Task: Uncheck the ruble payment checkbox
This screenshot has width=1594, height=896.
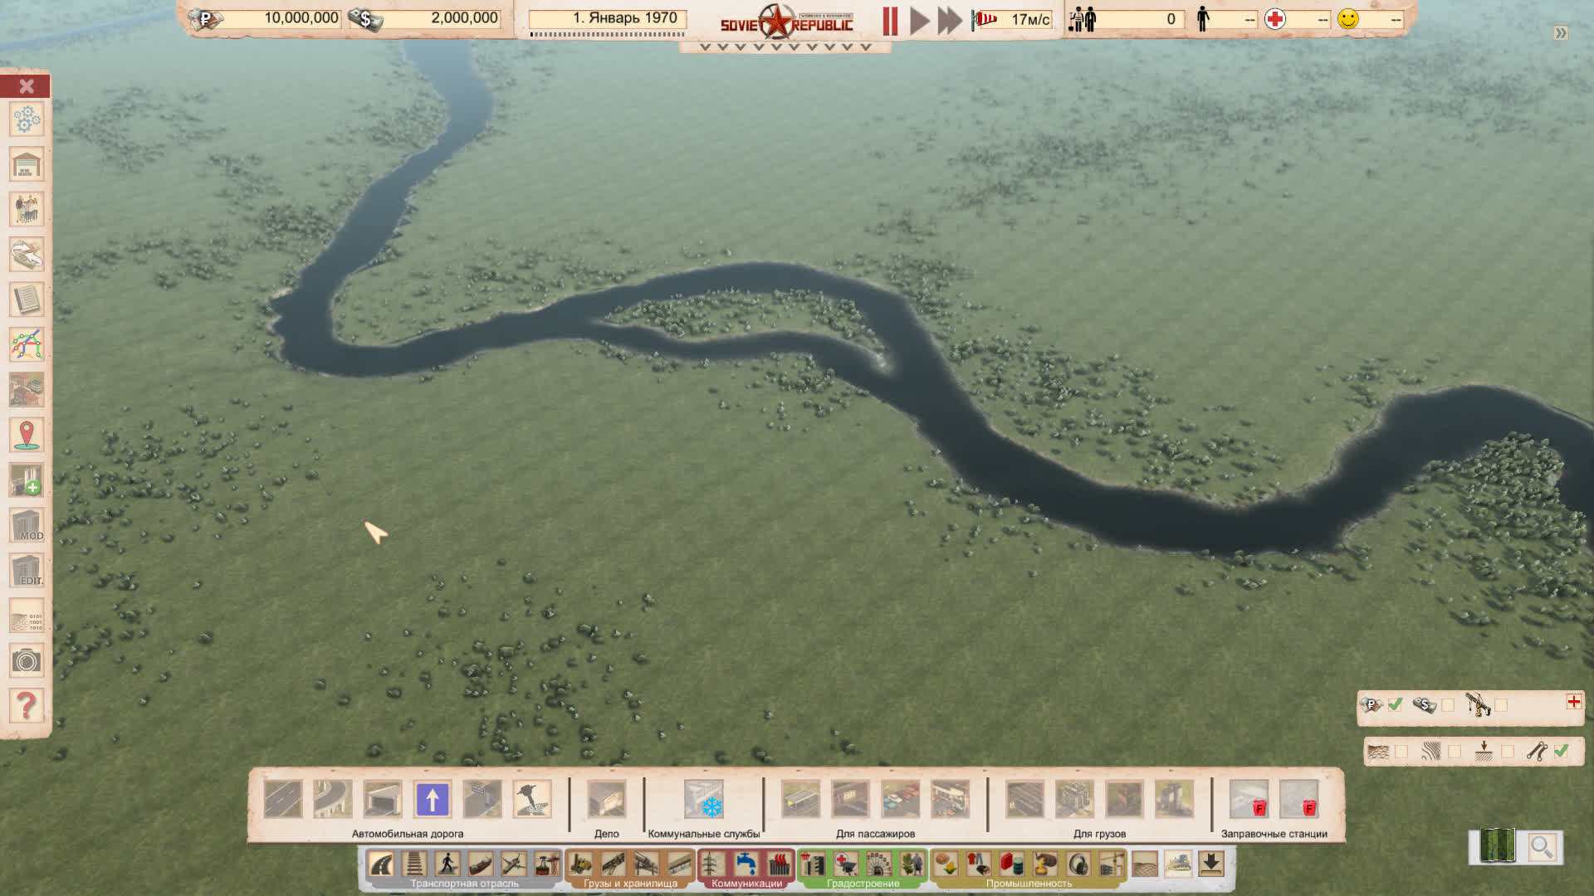Action: click(1396, 704)
